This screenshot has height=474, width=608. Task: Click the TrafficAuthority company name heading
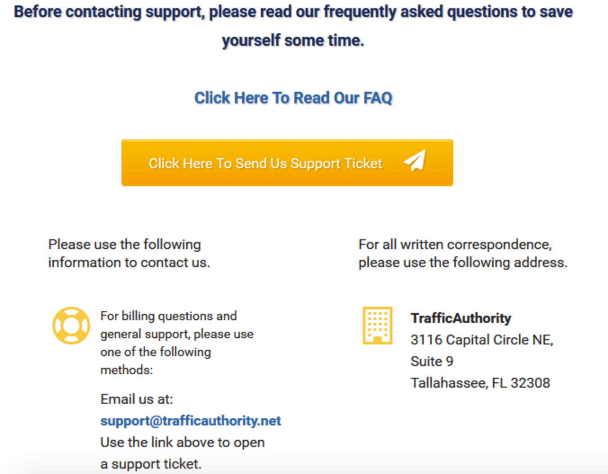[460, 318]
